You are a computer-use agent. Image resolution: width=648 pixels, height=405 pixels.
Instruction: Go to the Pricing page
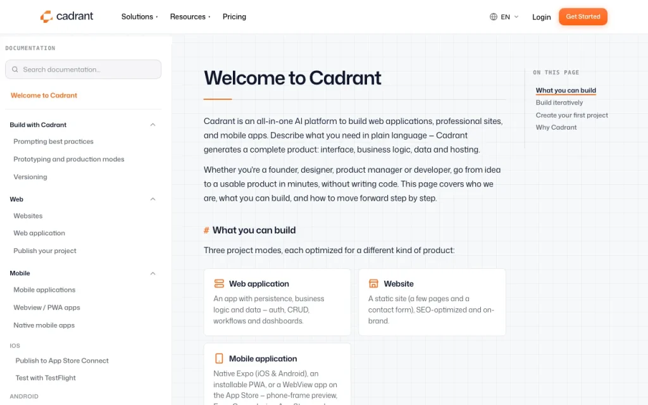[x=234, y=17]
